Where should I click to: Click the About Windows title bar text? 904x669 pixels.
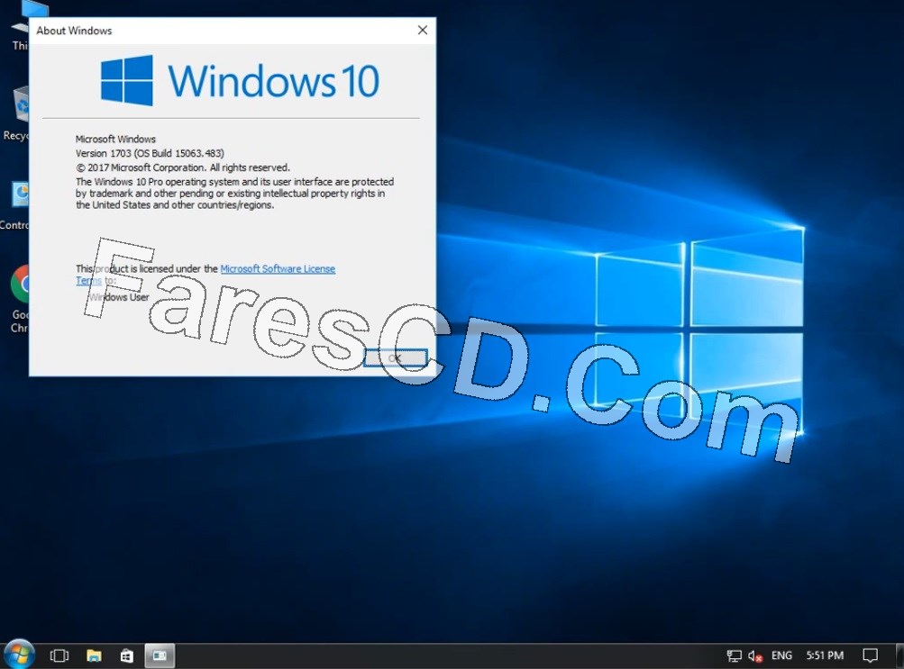point(75,31)
